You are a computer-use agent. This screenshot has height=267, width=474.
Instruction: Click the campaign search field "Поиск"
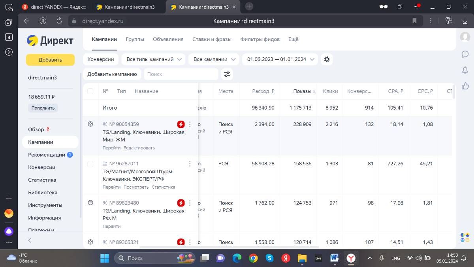181,74
